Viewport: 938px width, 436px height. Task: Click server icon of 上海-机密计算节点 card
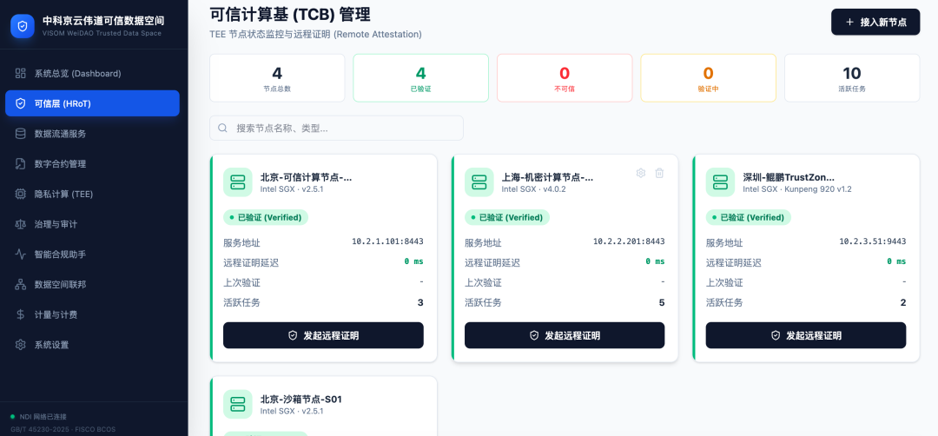click(x=479, y=182)
